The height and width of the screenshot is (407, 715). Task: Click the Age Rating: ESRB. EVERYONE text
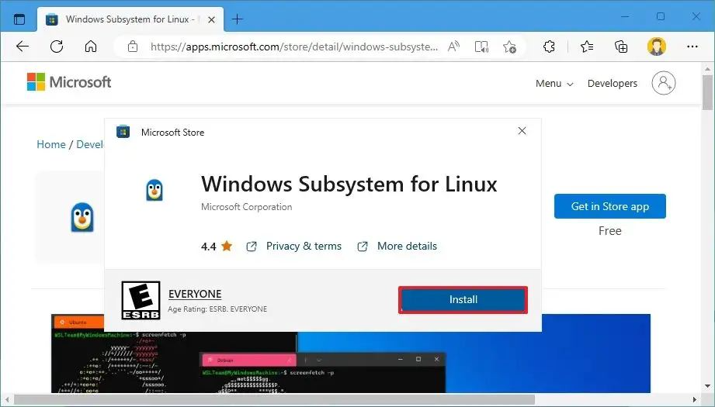point(217,309)
